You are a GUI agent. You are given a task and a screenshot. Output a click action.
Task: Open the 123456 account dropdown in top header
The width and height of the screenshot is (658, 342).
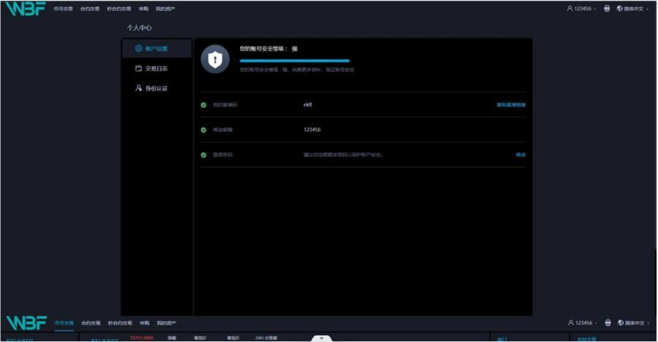tap(585, 9)
